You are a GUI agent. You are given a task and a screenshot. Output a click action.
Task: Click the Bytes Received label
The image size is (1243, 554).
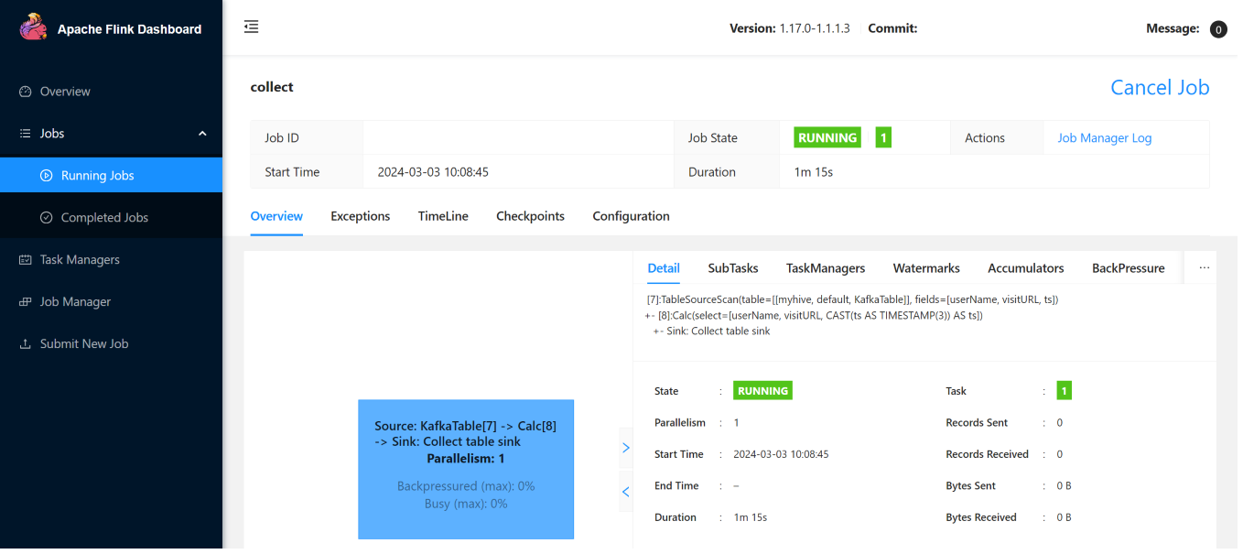(x=981, y=517)
